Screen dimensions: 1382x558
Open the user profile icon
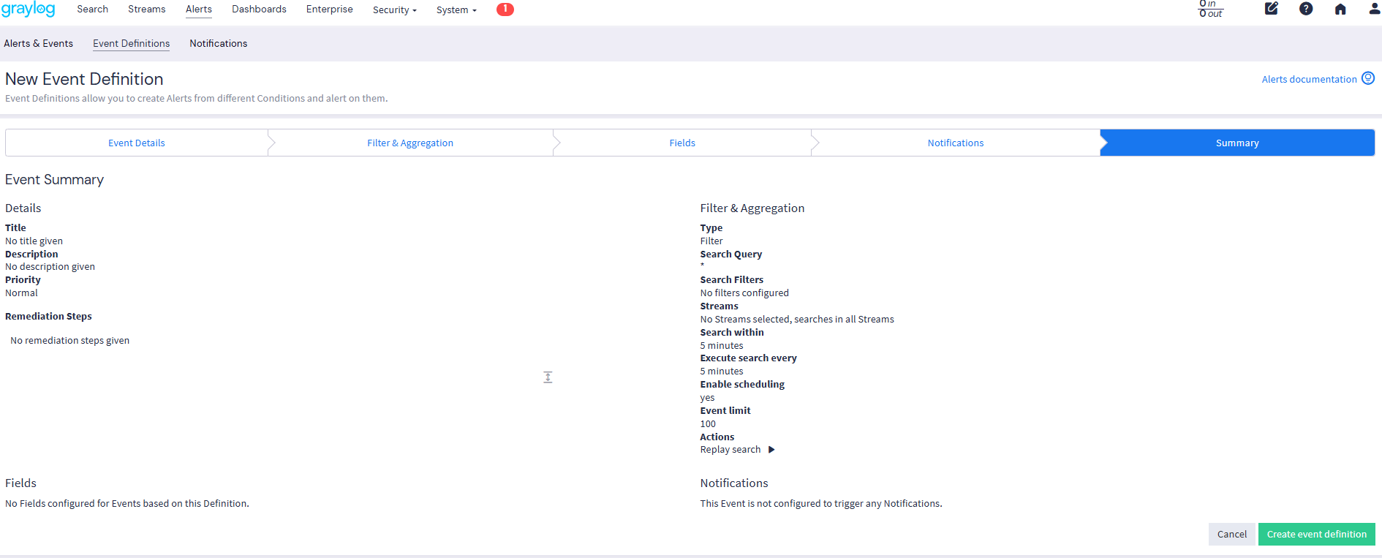(1374, 9)
